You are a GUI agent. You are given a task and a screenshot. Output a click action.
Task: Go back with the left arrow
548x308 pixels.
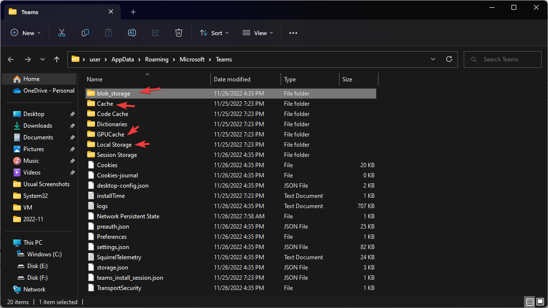click(11, 59)
